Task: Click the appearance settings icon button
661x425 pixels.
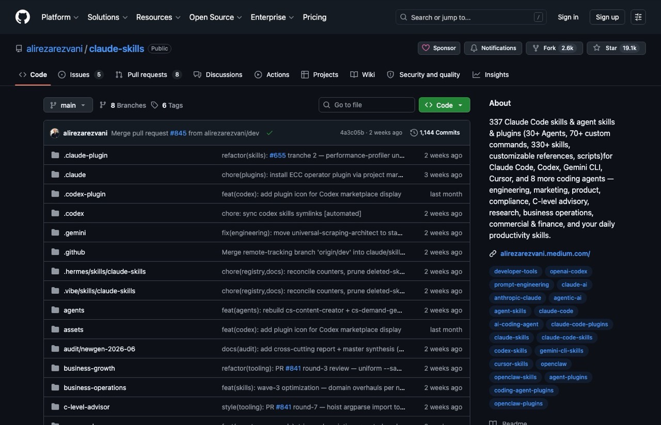Action: click(x=638, y=17)
